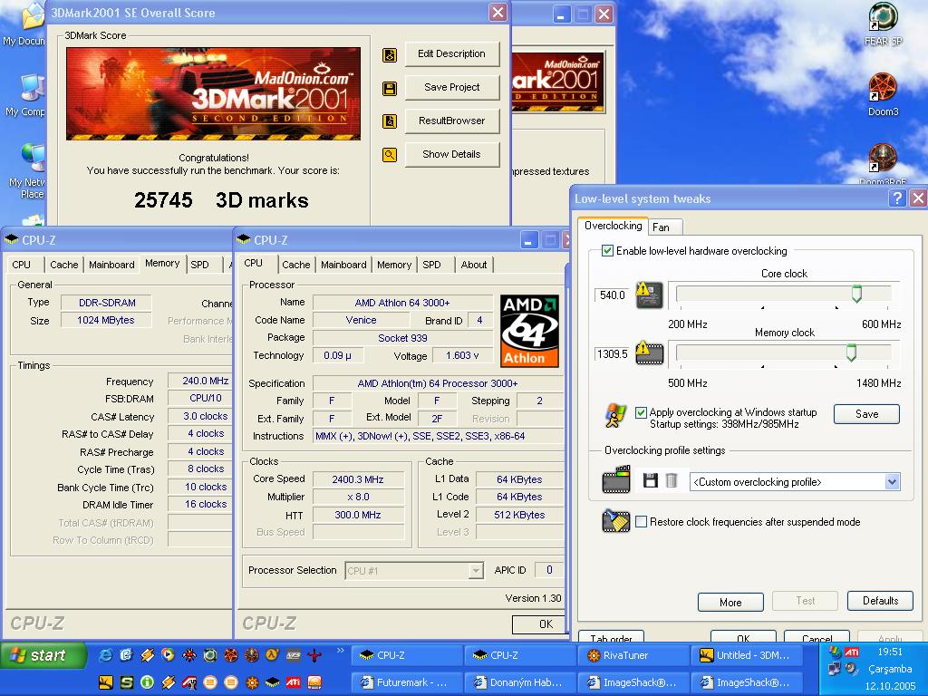Open My Network Places desktop icon
928x696 pixels.
click(27, 171)
